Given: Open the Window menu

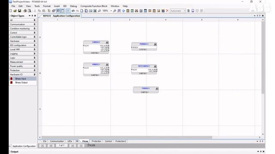Looking at the screenshot, I should (115, 6).
